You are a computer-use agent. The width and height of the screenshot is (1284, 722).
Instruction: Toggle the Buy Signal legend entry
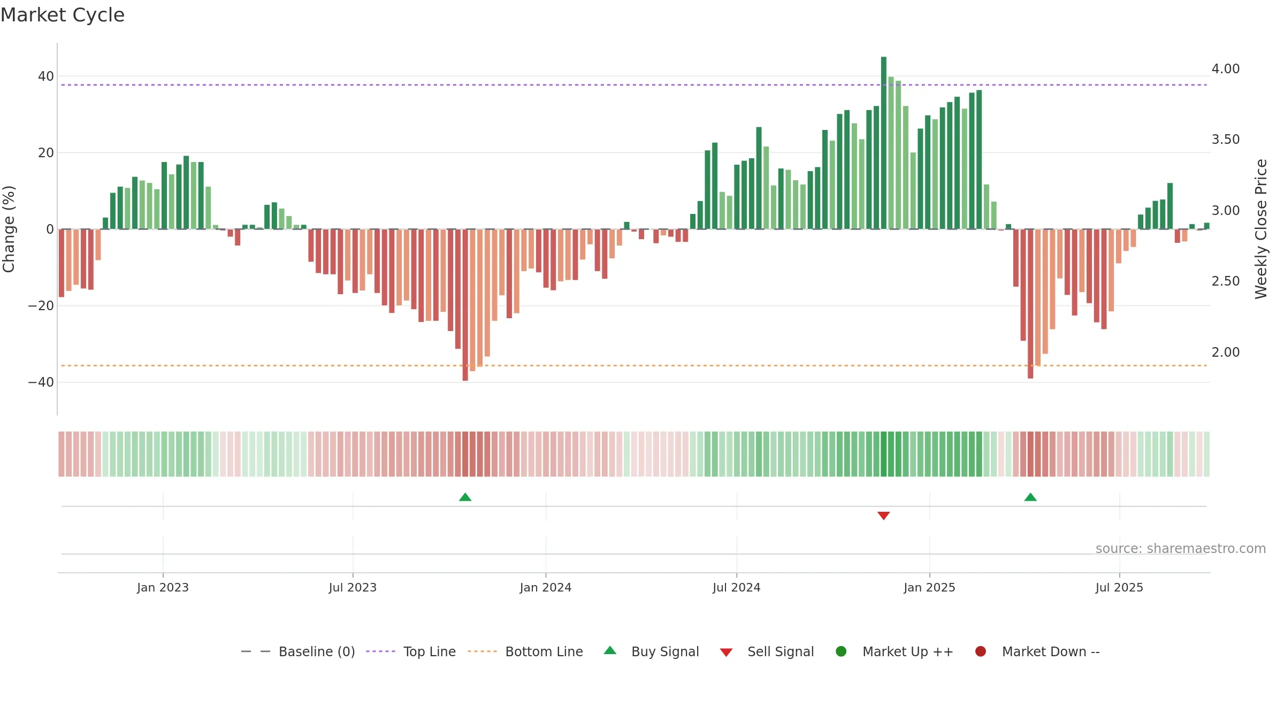coord(651,651)
